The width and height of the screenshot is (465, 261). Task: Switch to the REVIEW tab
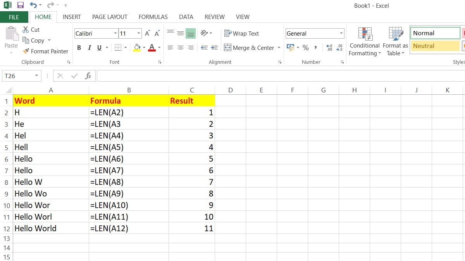(215, 17)
